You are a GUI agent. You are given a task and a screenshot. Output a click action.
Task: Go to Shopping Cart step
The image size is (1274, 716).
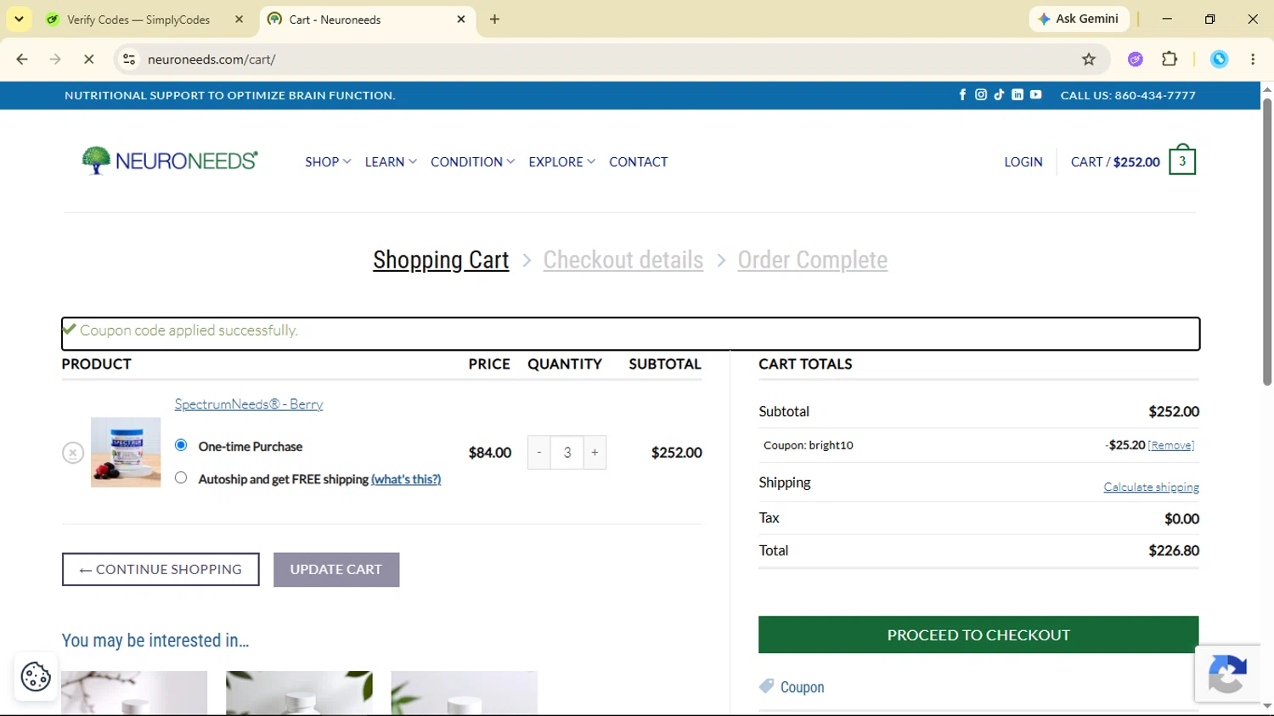pos(441,260)
